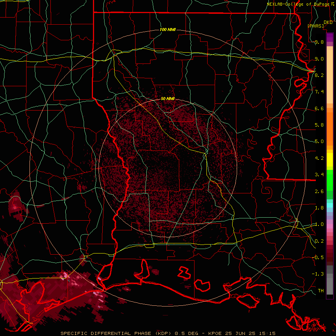Click the "TH" threshold label on the scale
The image size is (336, 336).
(321, 291)
